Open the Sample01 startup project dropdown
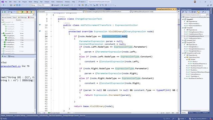The width and height of the screenshot is (213, 120). (x=56, y=5)
